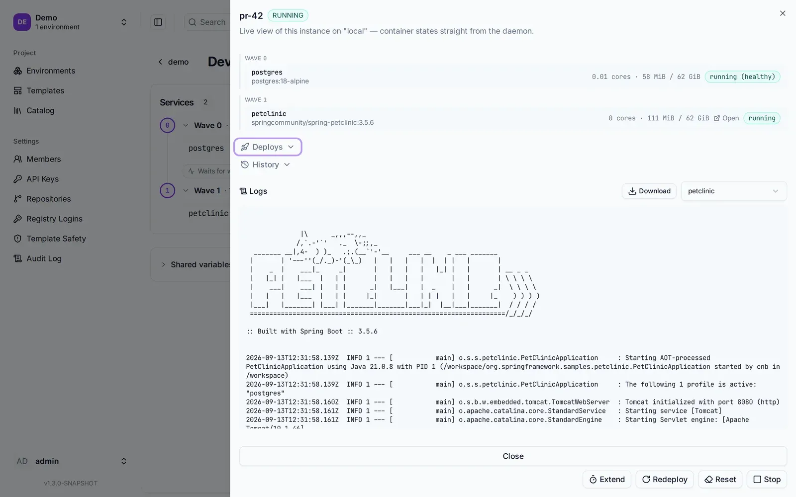The image size is (796, 497).
Task: Click postgres:18-alpine image text
Action: 280,81
